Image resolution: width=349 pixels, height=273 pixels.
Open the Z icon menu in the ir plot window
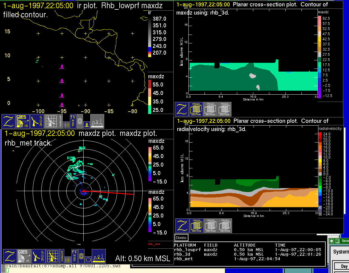point(8,121)
